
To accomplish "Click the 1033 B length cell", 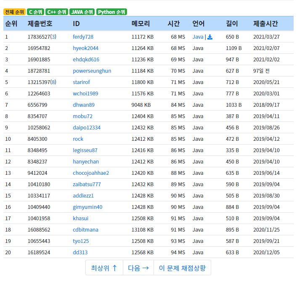I will pos(233,105).
